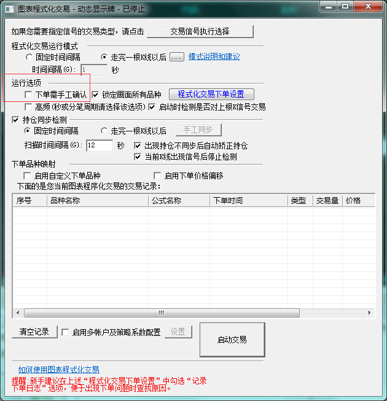Toggle the 锁定画面所有品种 checkbox
387x401 pixels.
click(x=95, y=95)
